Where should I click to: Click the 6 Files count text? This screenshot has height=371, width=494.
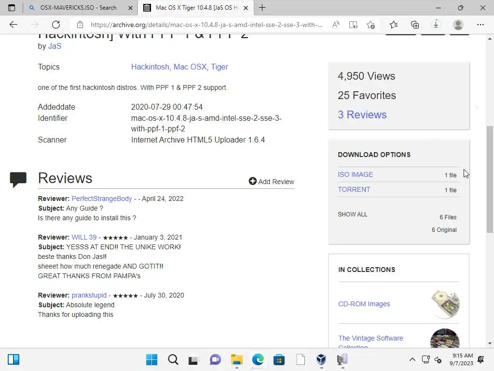click(x=448, y=217)
